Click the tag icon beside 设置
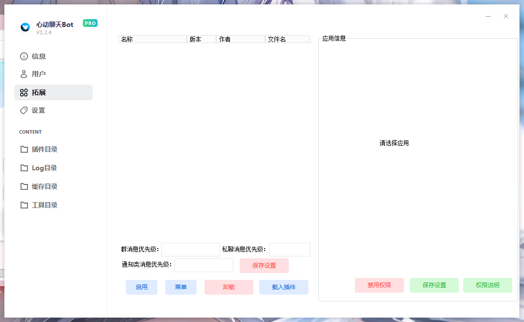 pos(24,111)
